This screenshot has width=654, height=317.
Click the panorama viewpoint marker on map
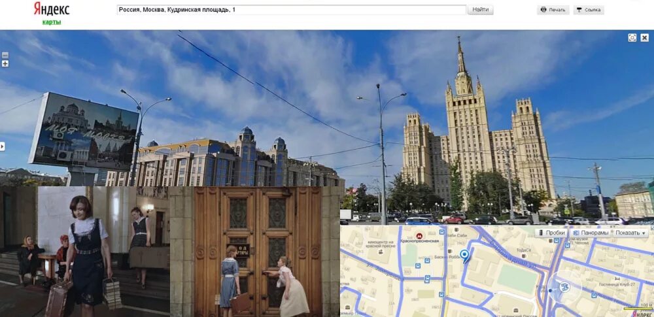pos(564,288)
